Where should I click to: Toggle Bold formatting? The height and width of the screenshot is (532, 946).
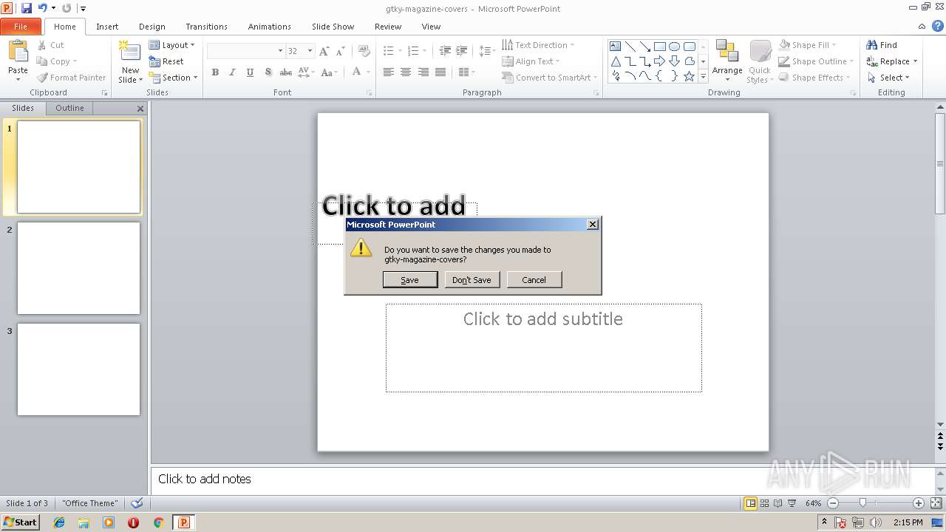(x=215, y=72)
